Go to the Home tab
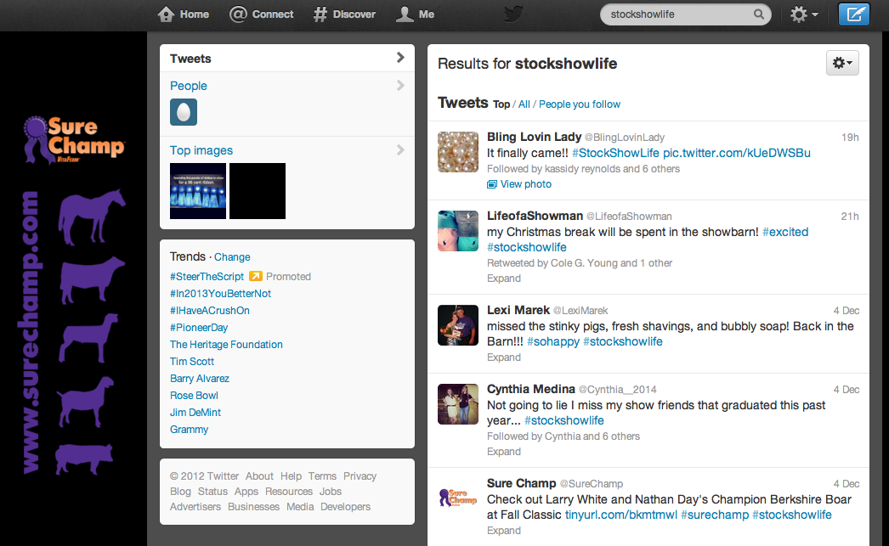The image size is (889, 546). [x=183, y=14]
